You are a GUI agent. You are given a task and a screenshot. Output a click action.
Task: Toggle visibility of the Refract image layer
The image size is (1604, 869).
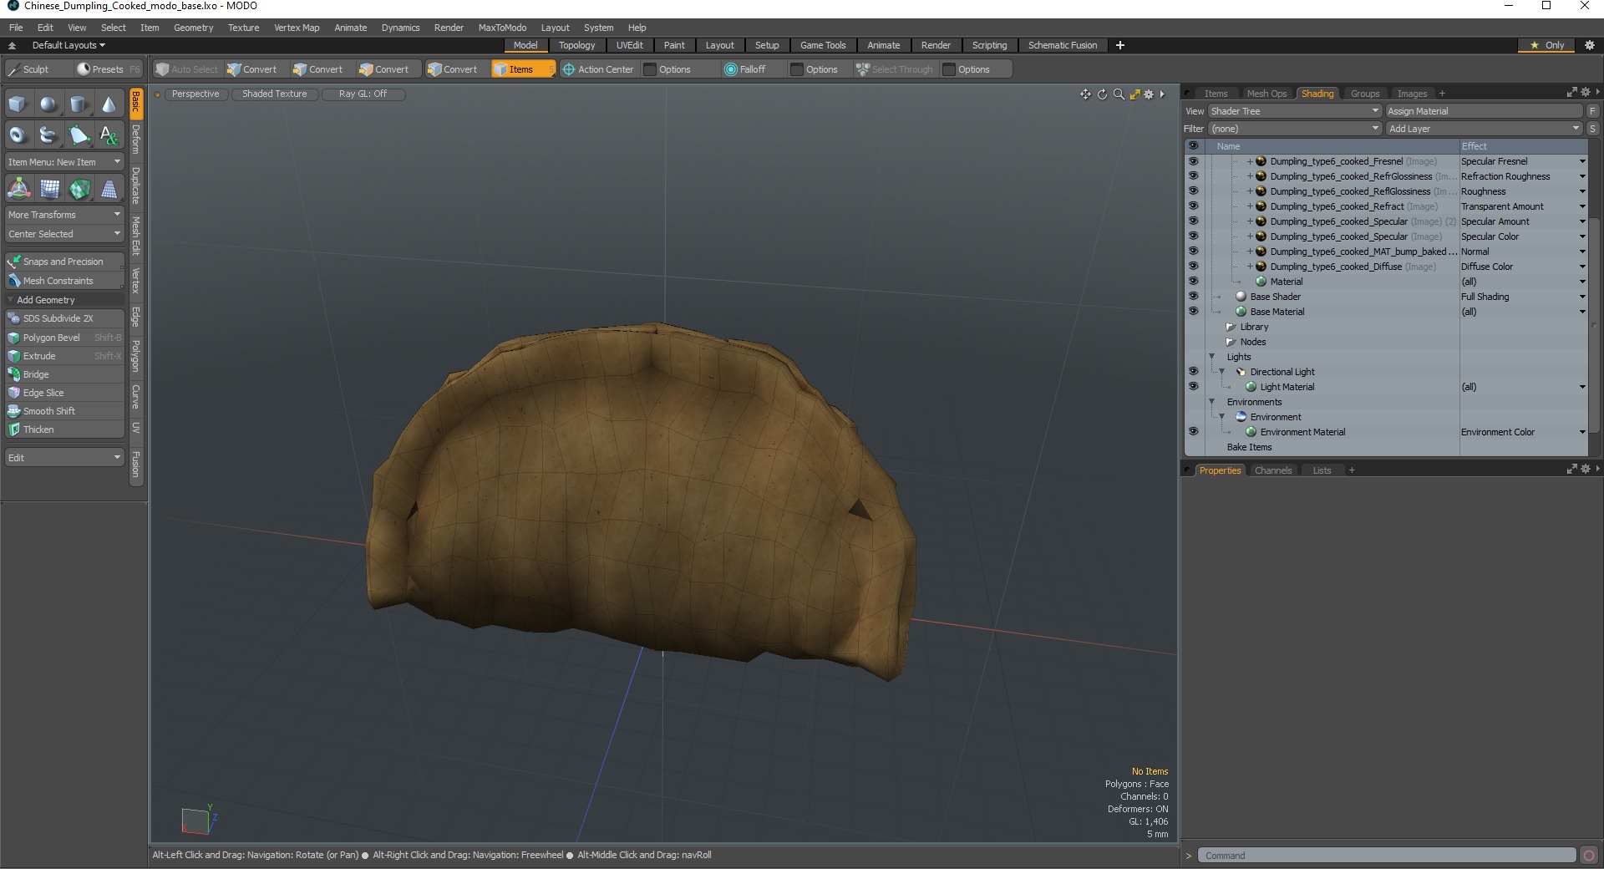pos(1193,206)
